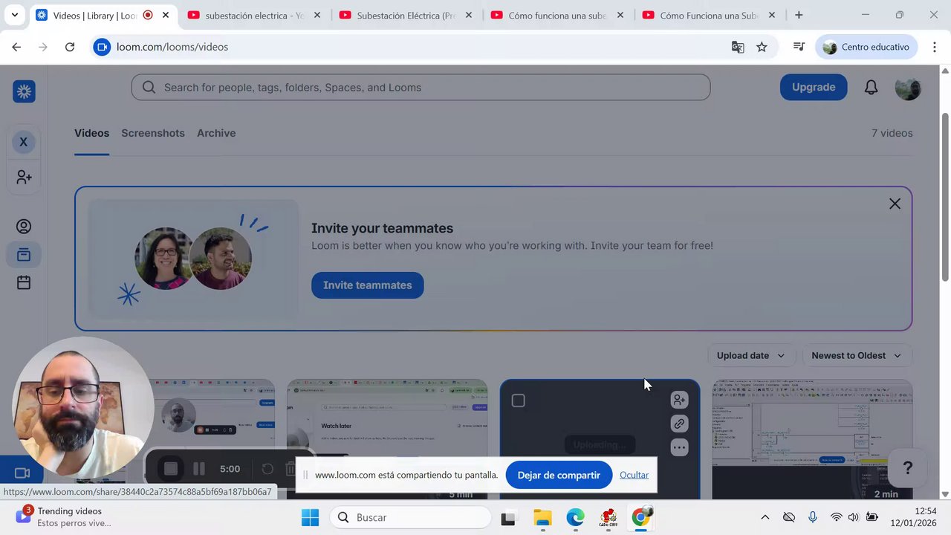
Task: Open the Loom account avatar menu
Action: tap(908, 88)
